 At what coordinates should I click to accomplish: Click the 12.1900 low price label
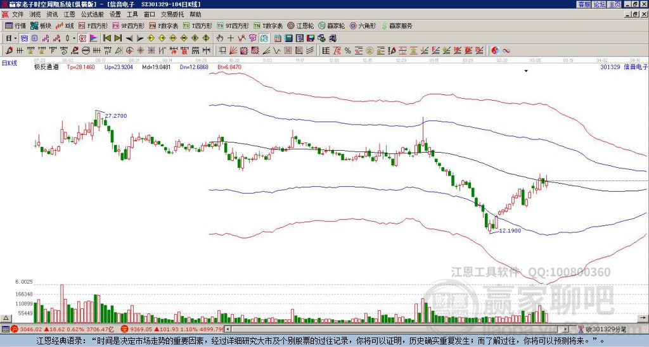tap(510, 230)
